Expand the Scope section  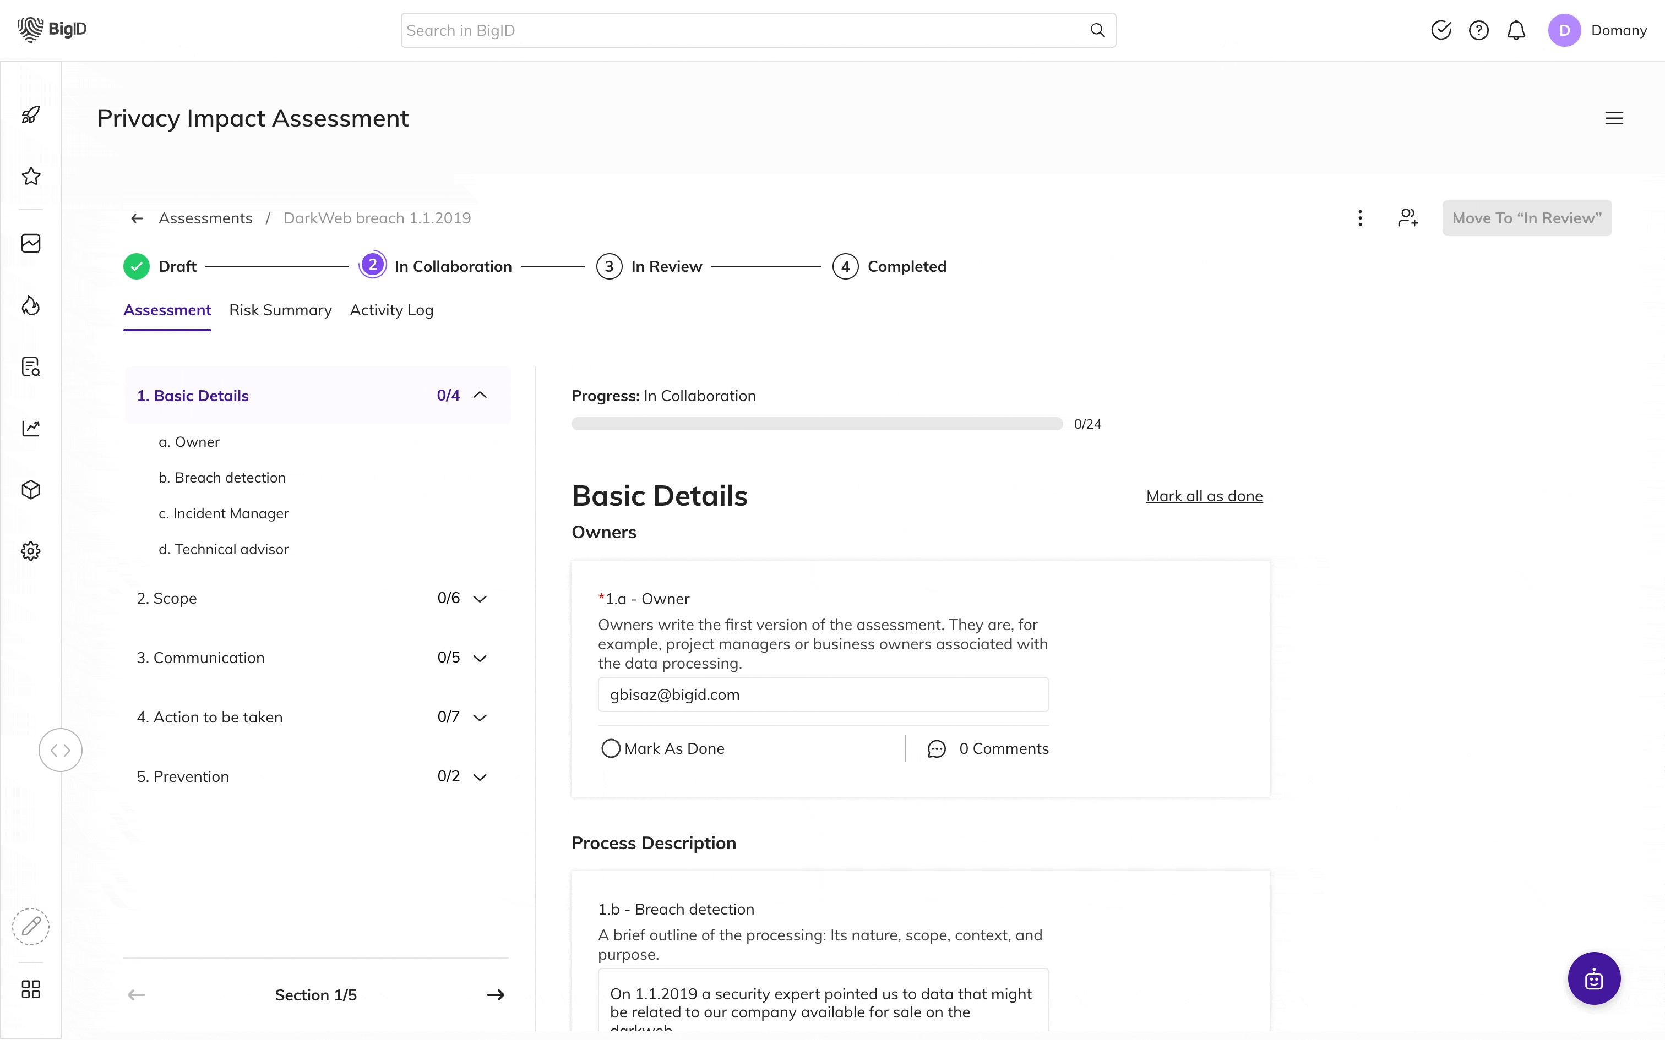[x=480, y=599]
